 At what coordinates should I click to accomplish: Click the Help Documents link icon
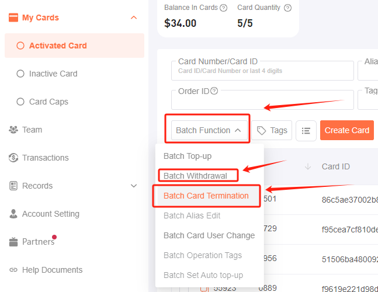[13, 270]
